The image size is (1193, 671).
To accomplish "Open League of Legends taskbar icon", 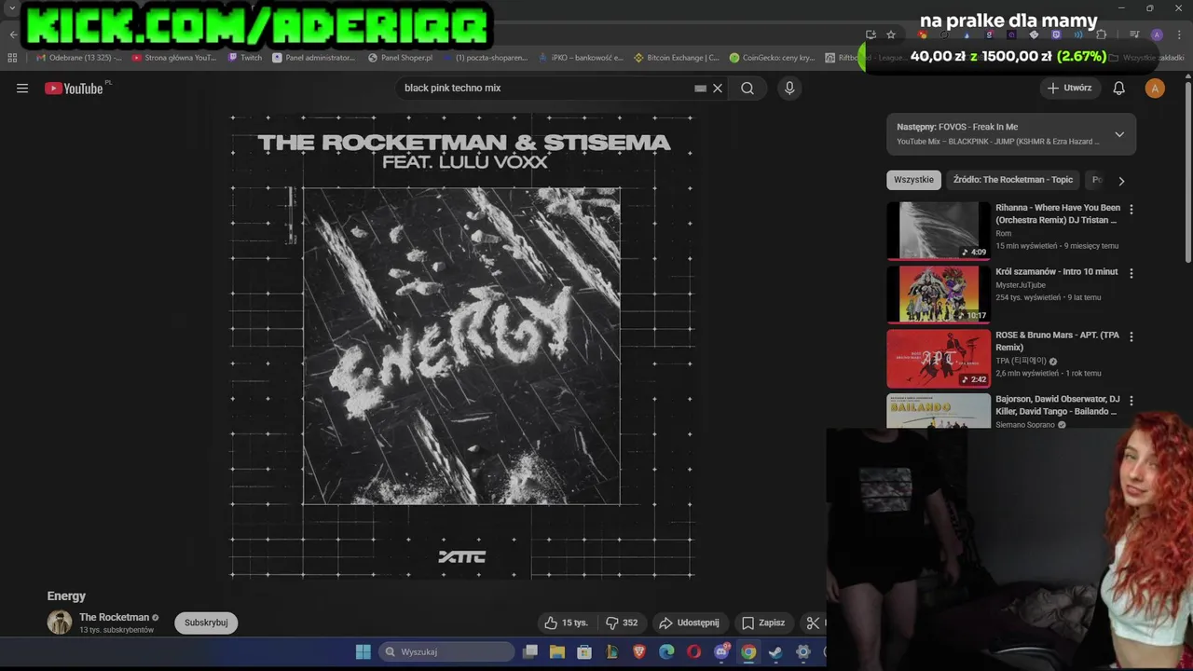I will 612,651.
